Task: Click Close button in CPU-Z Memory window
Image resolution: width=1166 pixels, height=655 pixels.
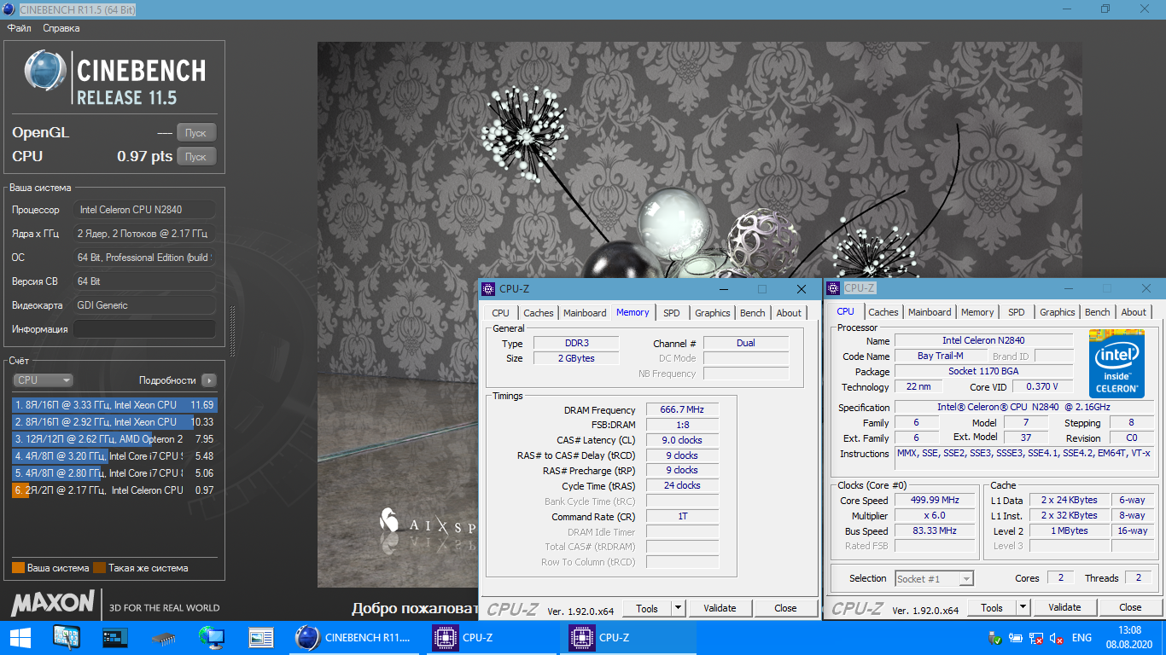Action: coord(785,608)
